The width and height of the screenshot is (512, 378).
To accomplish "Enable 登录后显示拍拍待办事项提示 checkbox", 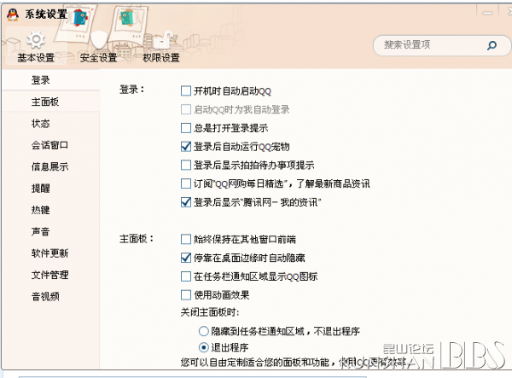I will (x=186, y=165).
